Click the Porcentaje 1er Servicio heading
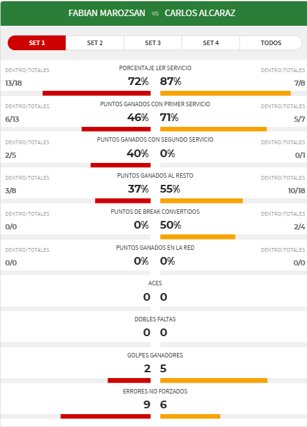This screenshot has width=307, height=427. (x=155, y=68)
